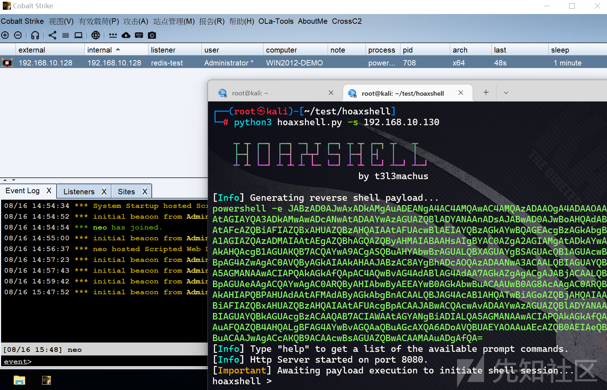607x390 pixels.
Task: Sort sessions by sleep column
Action: pyautogui.click(x=577, y=50)
